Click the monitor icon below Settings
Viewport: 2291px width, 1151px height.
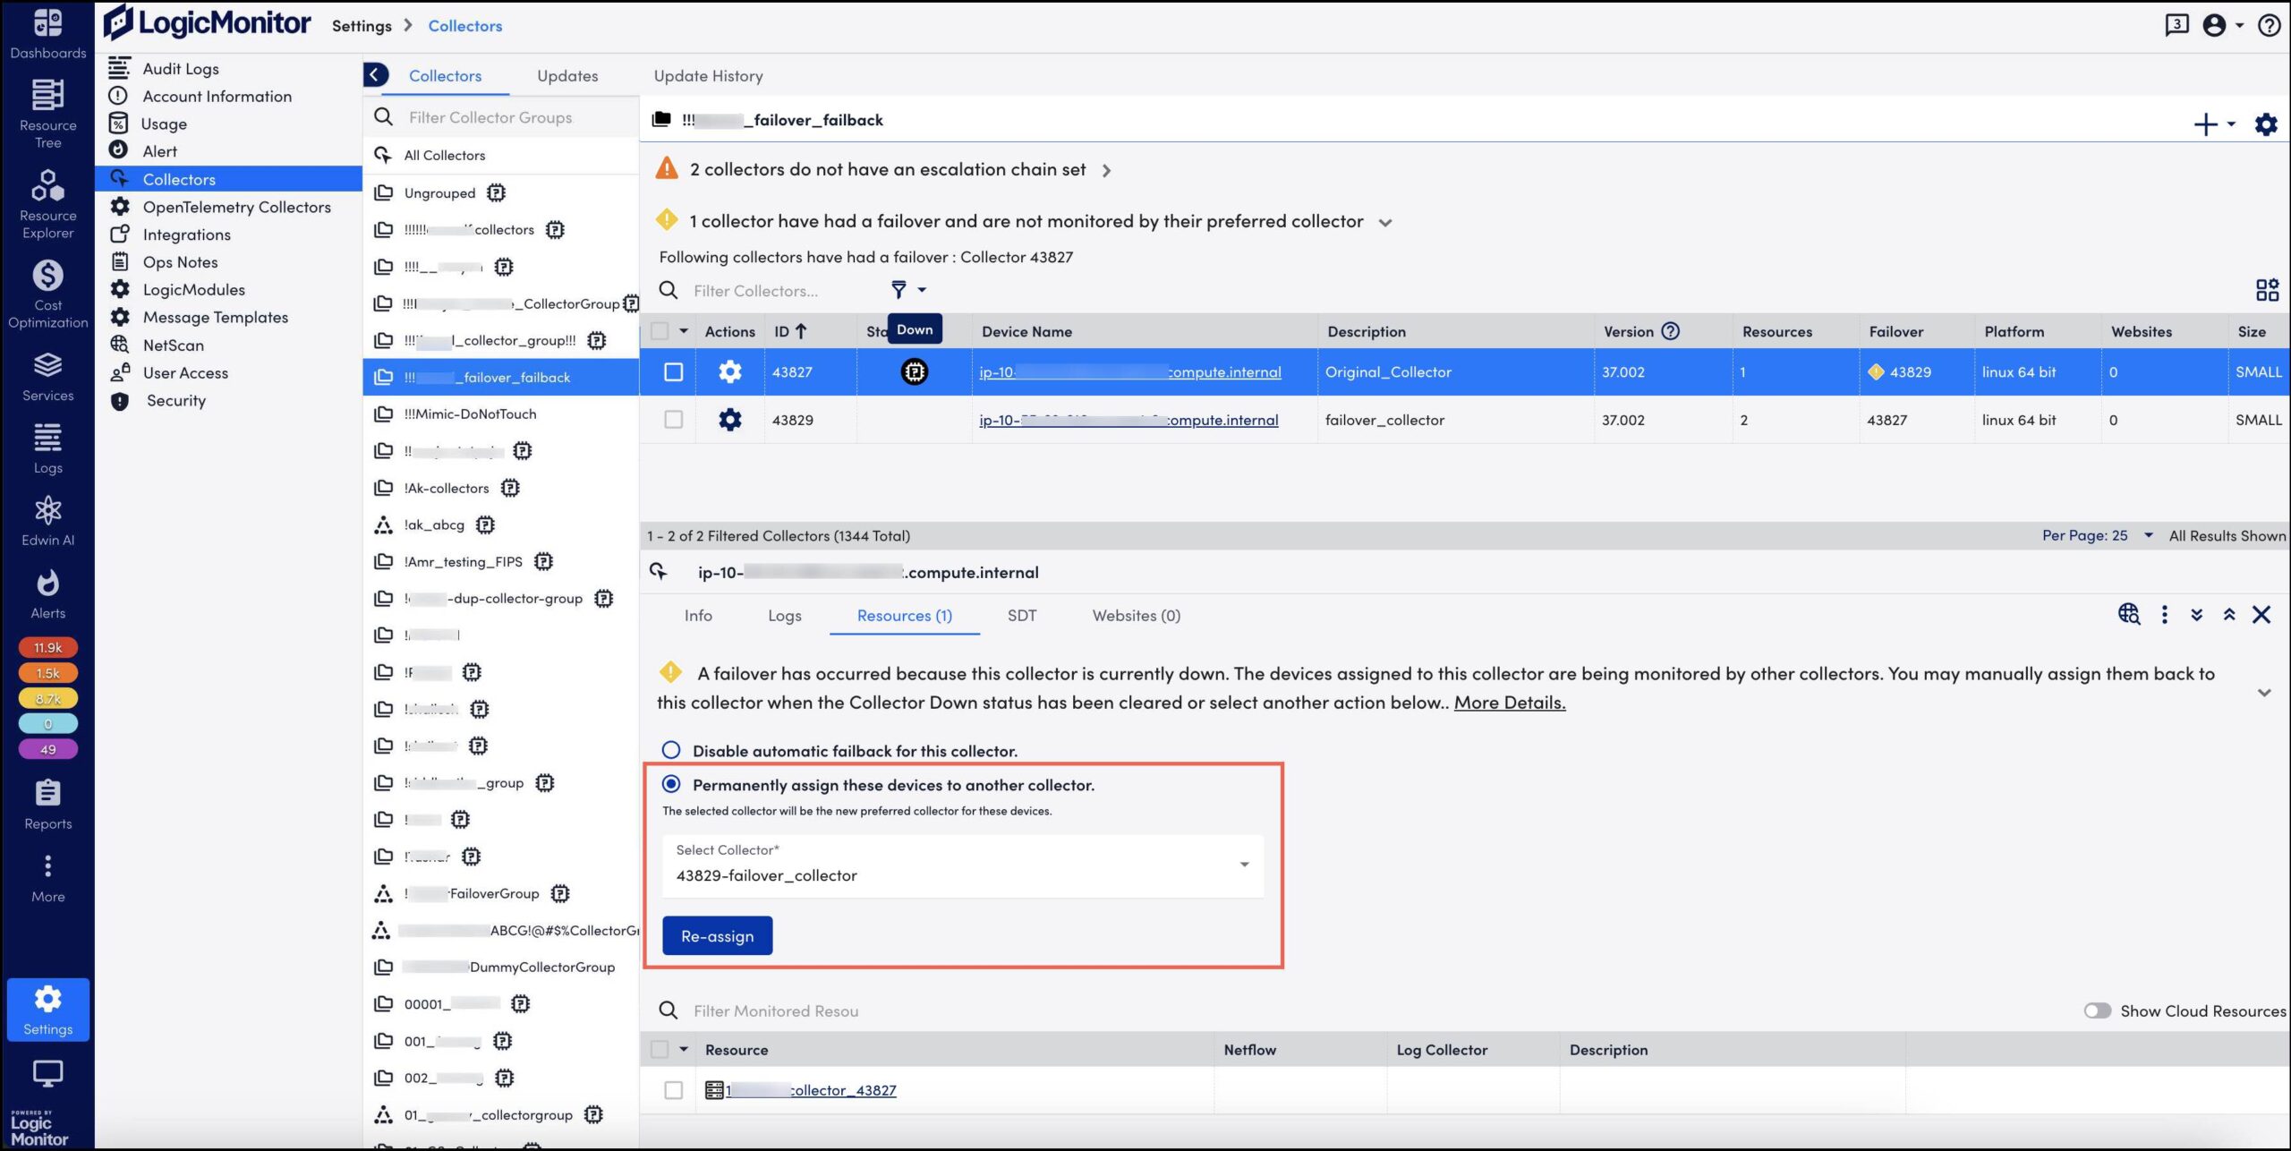point(47,1072)
